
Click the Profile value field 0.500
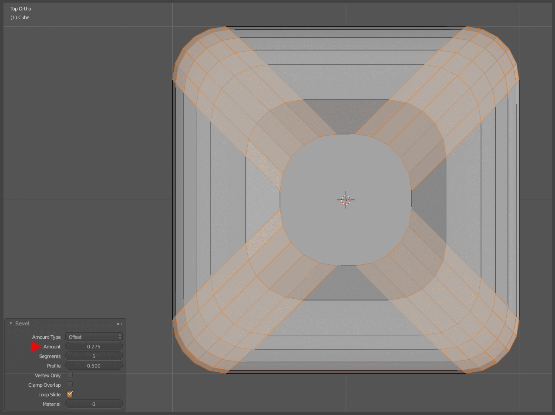94,366
